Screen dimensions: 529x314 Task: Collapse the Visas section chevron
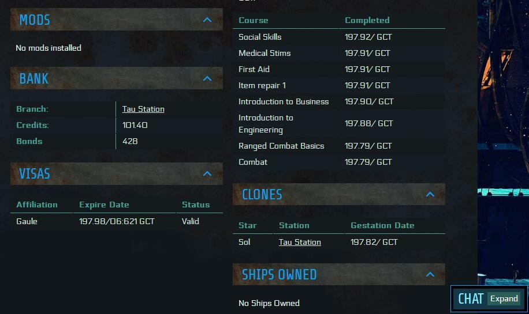207,173
